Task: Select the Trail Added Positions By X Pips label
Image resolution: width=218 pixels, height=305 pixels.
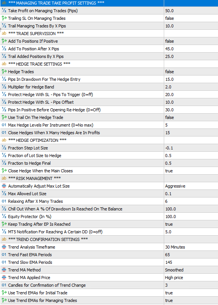Action: pyautogui.click(x=36, y=56)
